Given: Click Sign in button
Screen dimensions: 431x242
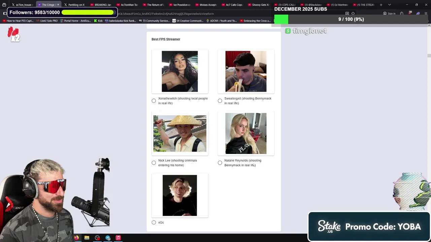Looking at the screenshot, I should [x=389, y=13].
